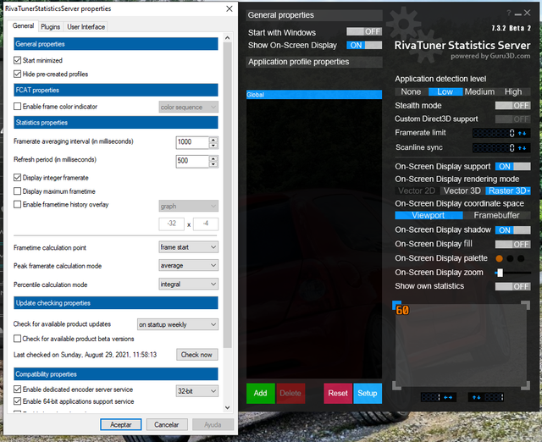Click the blue Setup button
The width and height of the screenshot is (542, 442).
pos(368,393)
